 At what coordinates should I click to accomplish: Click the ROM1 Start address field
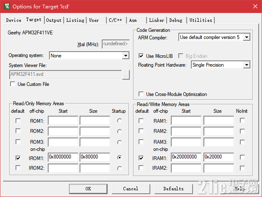(63, 120)
